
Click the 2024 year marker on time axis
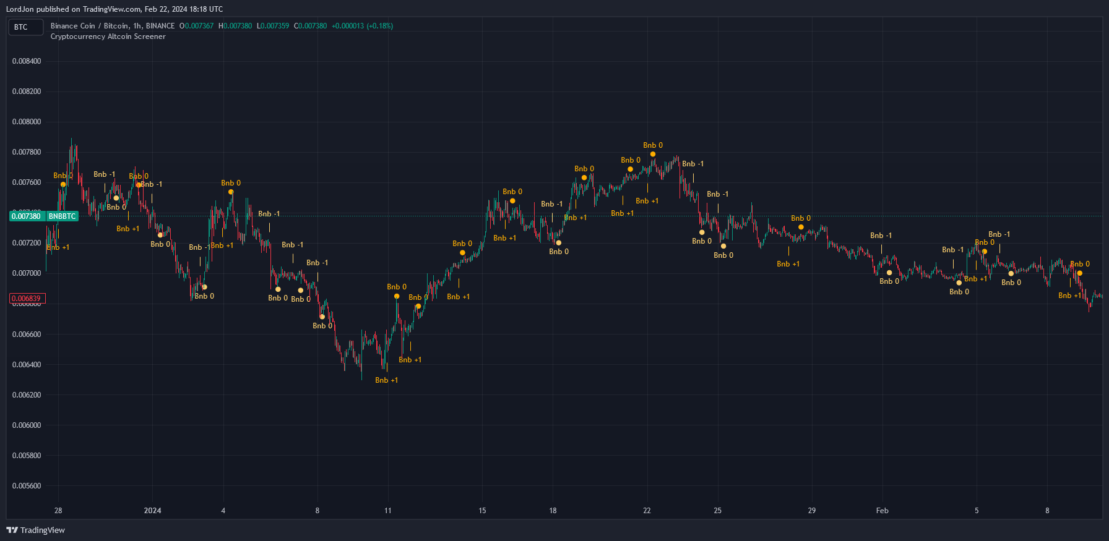tap(152, 511)
